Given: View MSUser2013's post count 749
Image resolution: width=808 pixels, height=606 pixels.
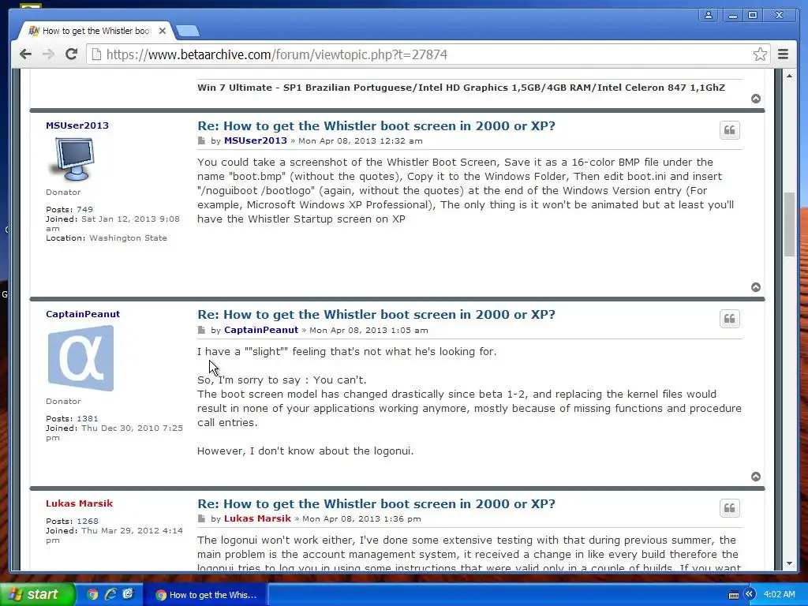Looking at the screenshot, I should pyautogui.click(x=84, y=209).
